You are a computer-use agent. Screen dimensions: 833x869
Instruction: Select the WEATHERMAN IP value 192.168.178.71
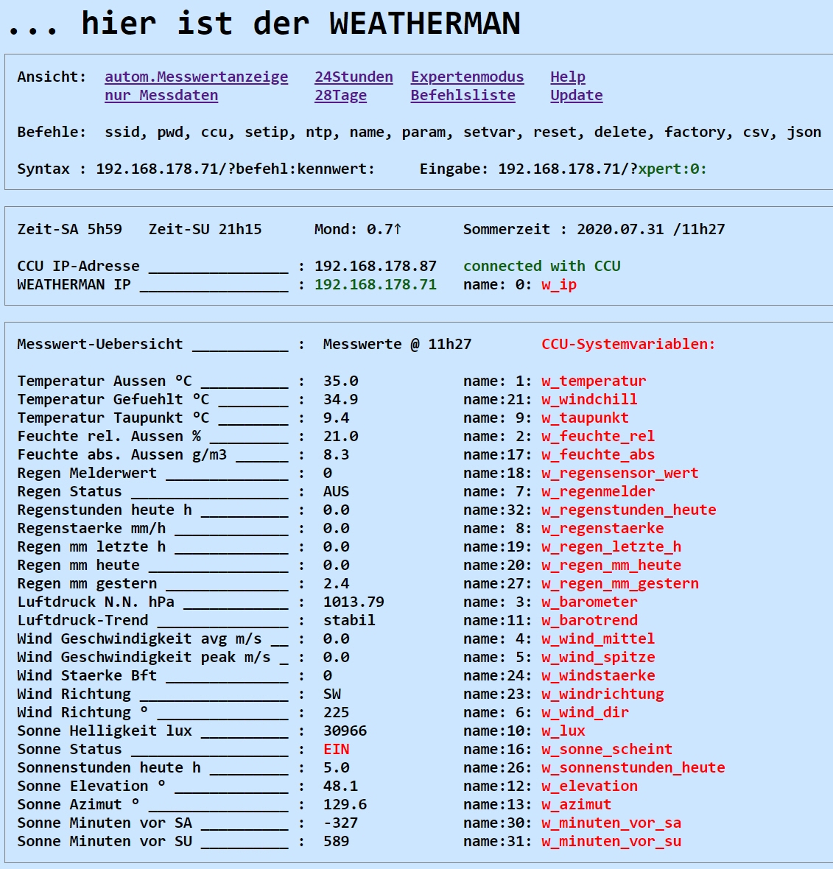tap(375, 285)
